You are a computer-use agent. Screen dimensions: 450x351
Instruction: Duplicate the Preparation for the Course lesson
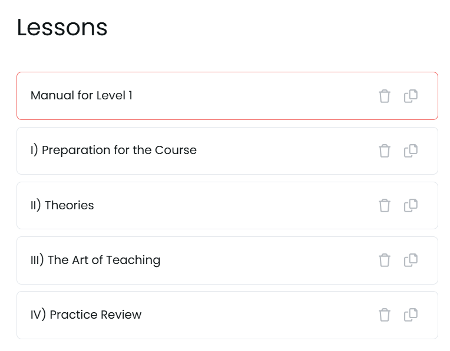pyautogui.click(x=411, y=151)
